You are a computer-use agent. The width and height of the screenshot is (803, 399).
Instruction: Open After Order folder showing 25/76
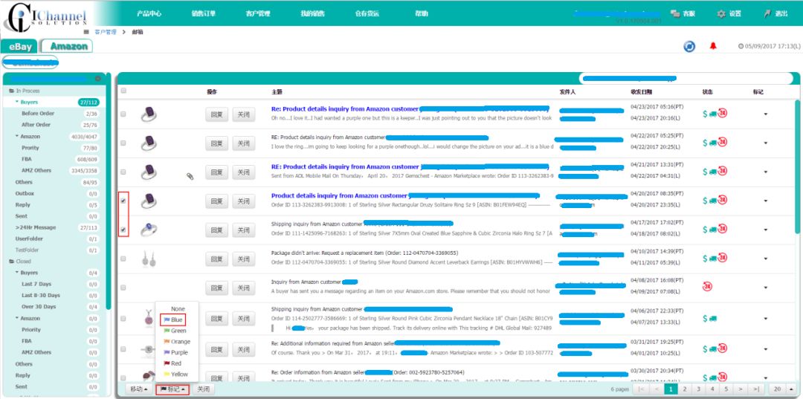[x=36, y=125]
